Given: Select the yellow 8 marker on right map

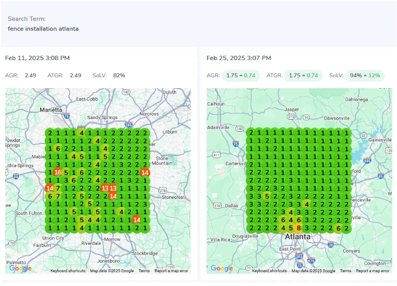Looking at the screenshot, I should (298, 228).
